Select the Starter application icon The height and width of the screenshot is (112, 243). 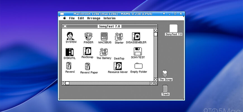(x=119, y=36)
